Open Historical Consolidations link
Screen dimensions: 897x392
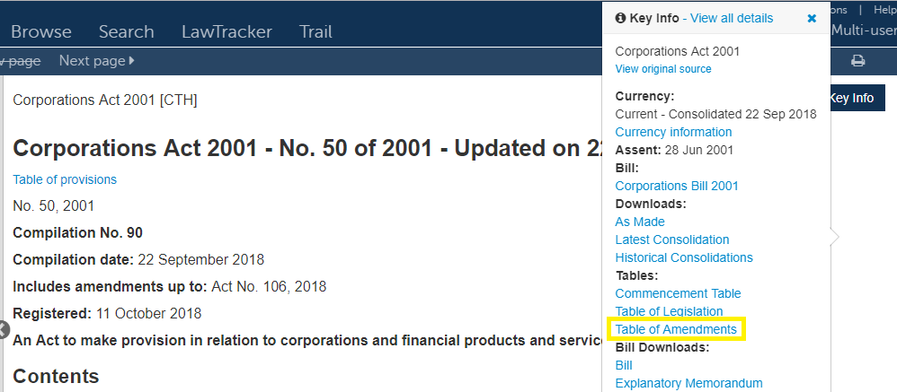click(x=684, y=258)
